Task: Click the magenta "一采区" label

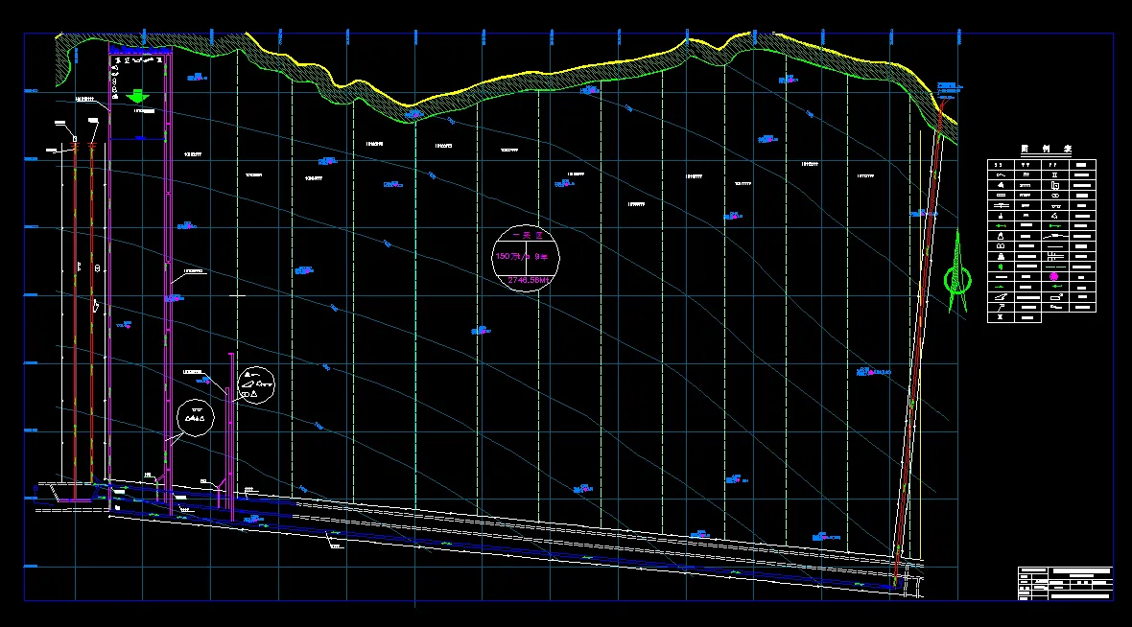Action: point(527,236)
